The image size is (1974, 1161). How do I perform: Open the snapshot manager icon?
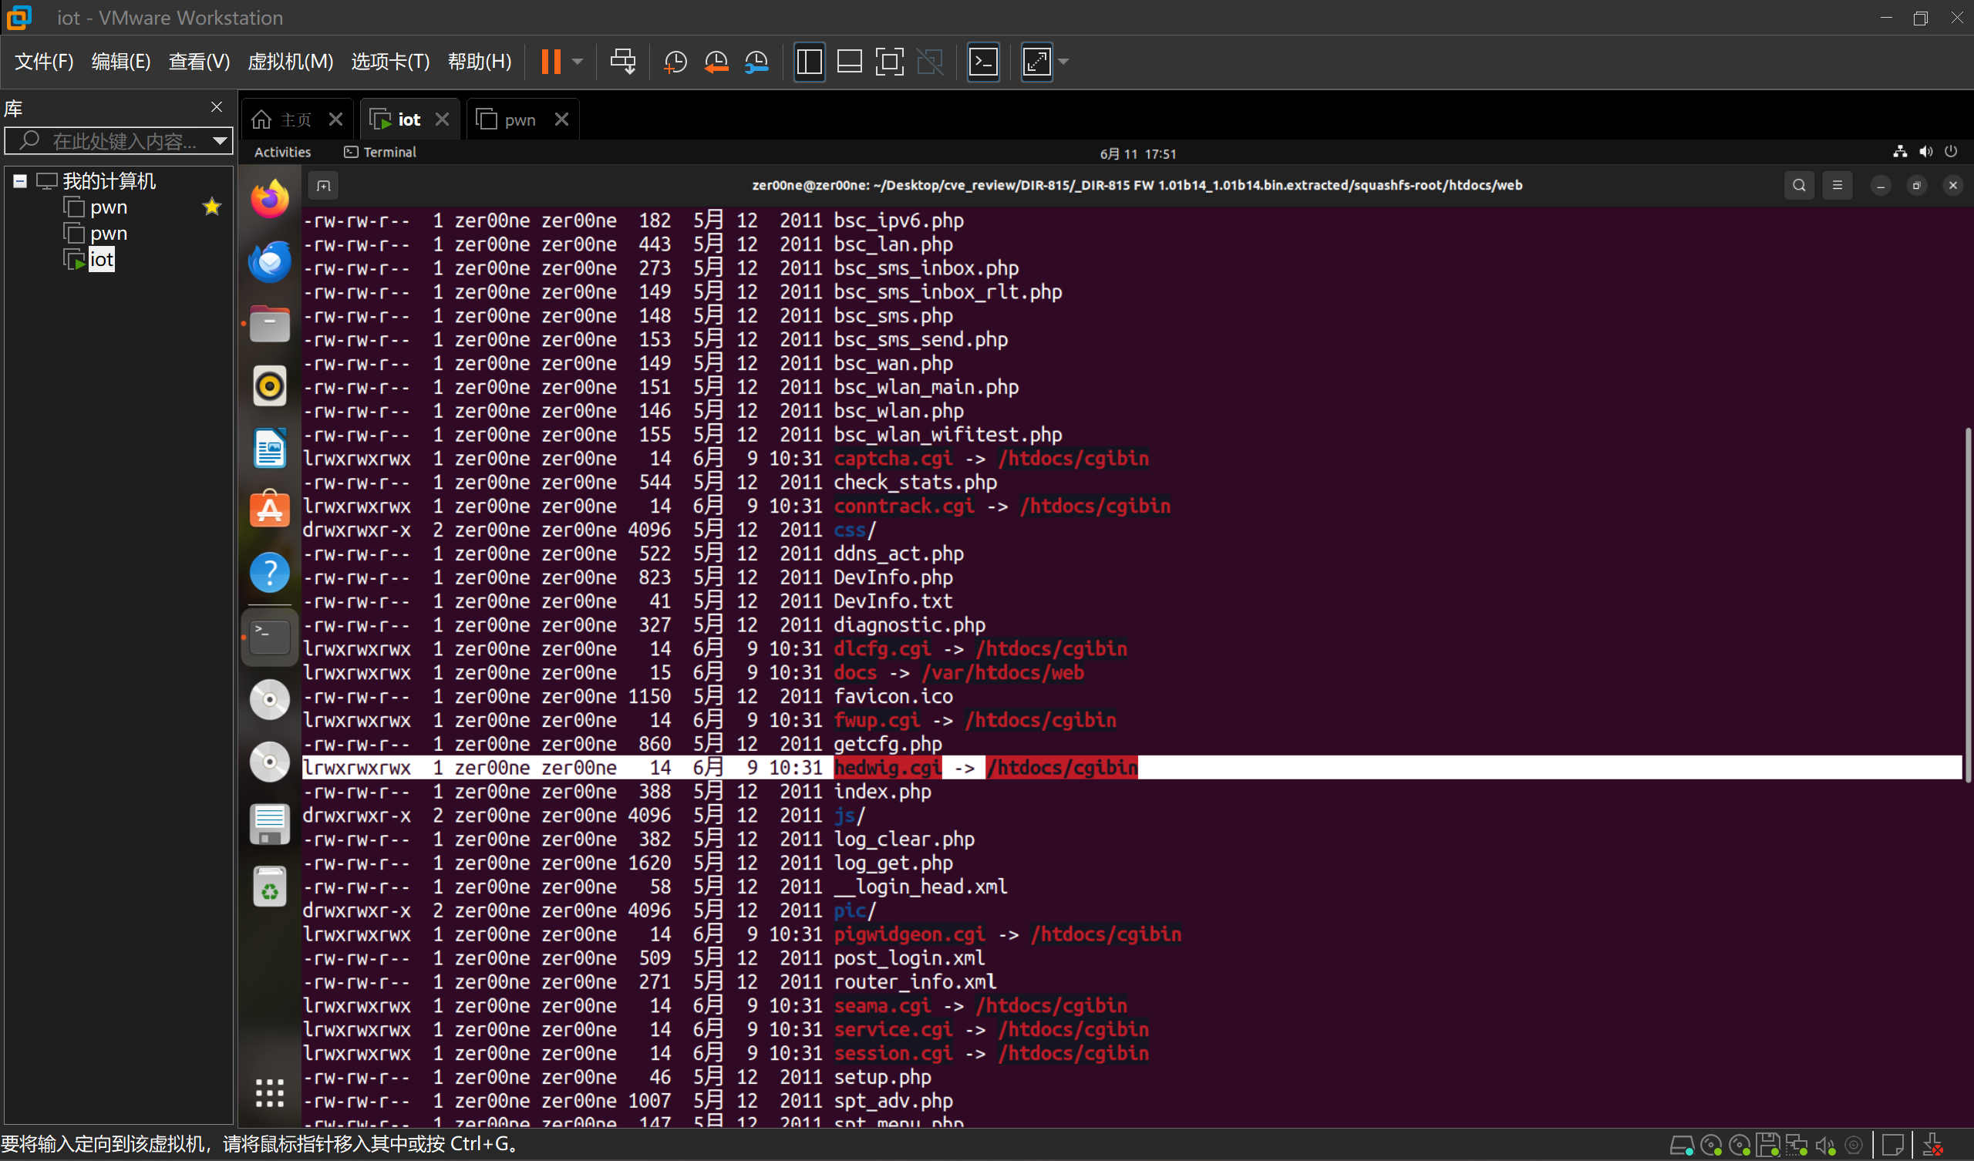[x=756, y=61]
